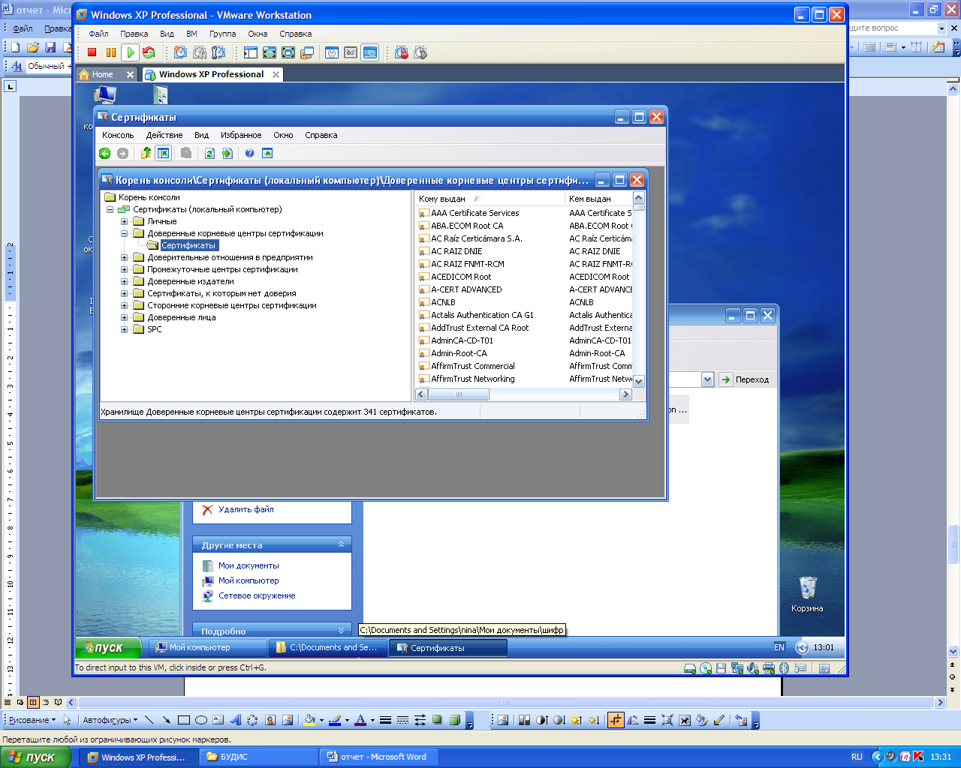Open the Консоль menu in MMC
Image resolution: width=961 pixels, height=768 pixels.
click(x=118, y=135)
